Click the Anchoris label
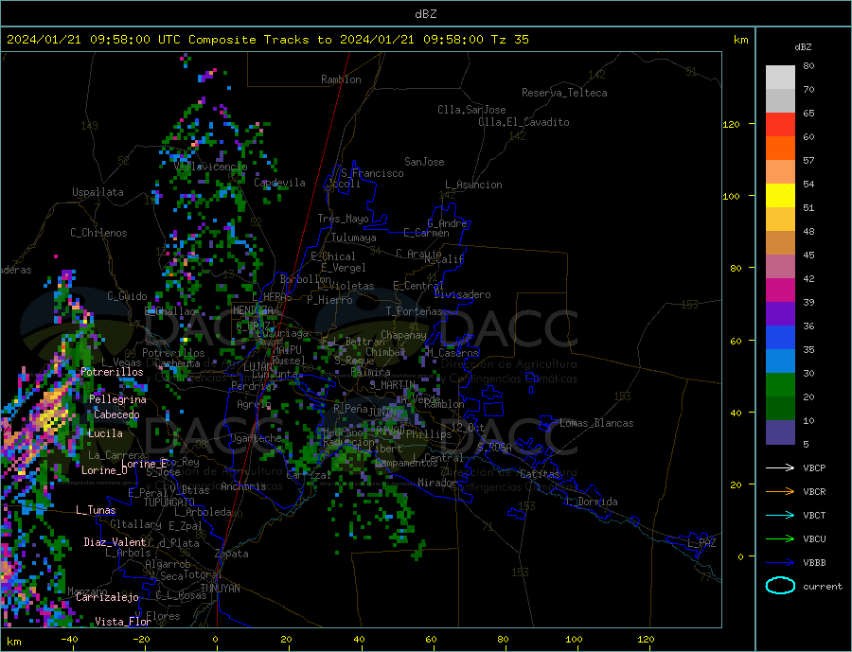The height and width of the screenshot is (652, 852). point(243,486)
